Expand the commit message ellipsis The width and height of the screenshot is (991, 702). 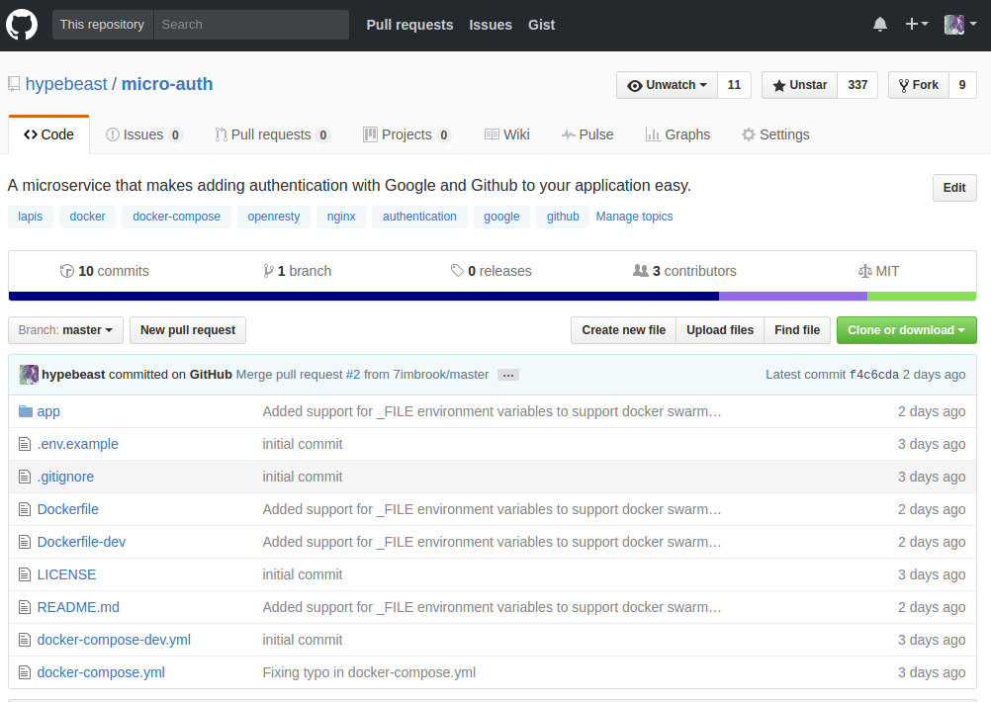(x=507, y=375)
